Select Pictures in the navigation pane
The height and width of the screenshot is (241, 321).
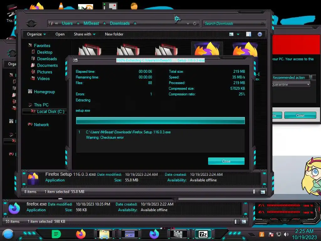45,72
